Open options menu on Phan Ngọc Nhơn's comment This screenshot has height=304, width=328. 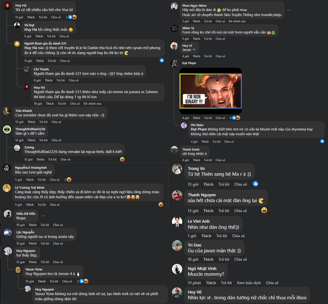pos(289,10)
